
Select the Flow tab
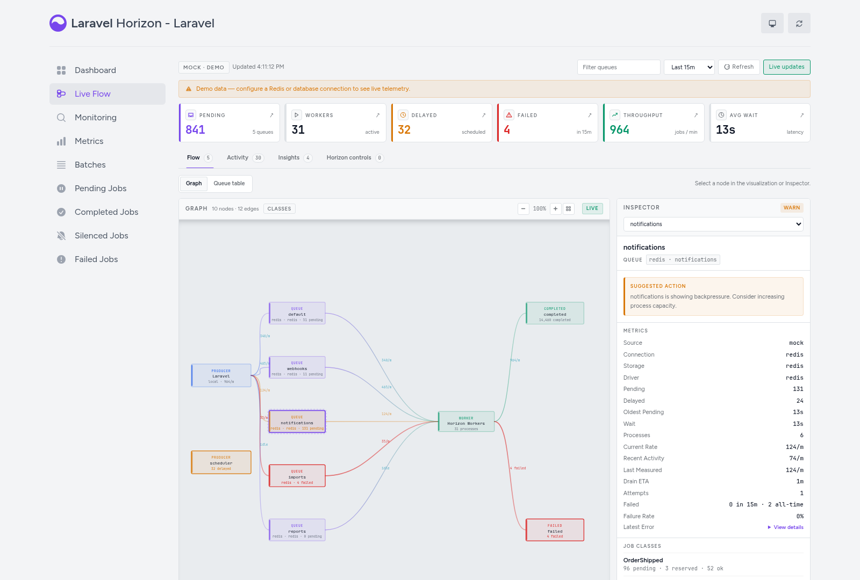tap(199, 158)
